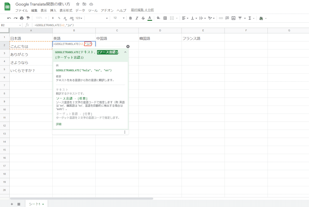Screen dimensions: 309x207
Task: Click the horizontal scrollbar
Action: [x=81, y=198]
